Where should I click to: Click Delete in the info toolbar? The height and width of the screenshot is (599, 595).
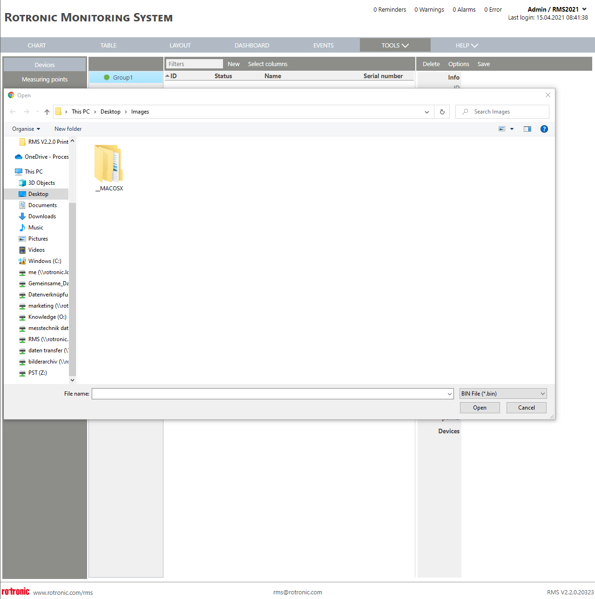(x=431, y=64)
